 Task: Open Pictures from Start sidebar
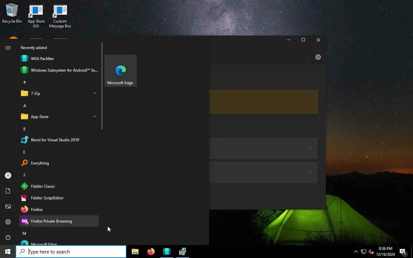click(8, 206)
